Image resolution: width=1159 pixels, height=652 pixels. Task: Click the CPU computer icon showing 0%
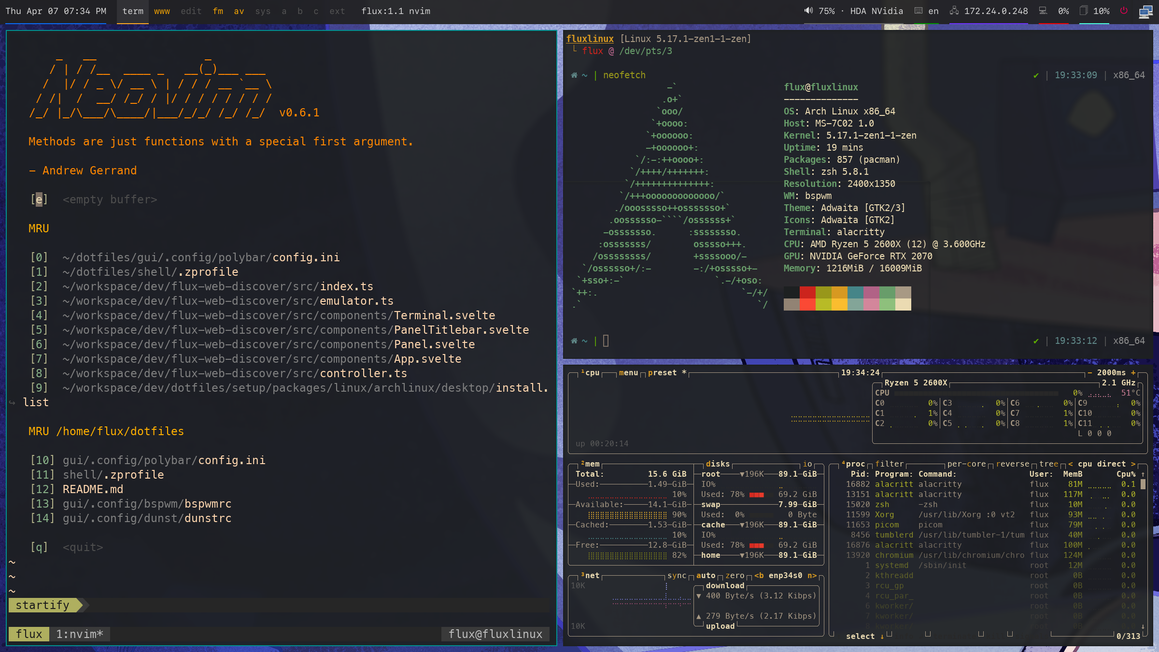click(x=1043, y=11)
